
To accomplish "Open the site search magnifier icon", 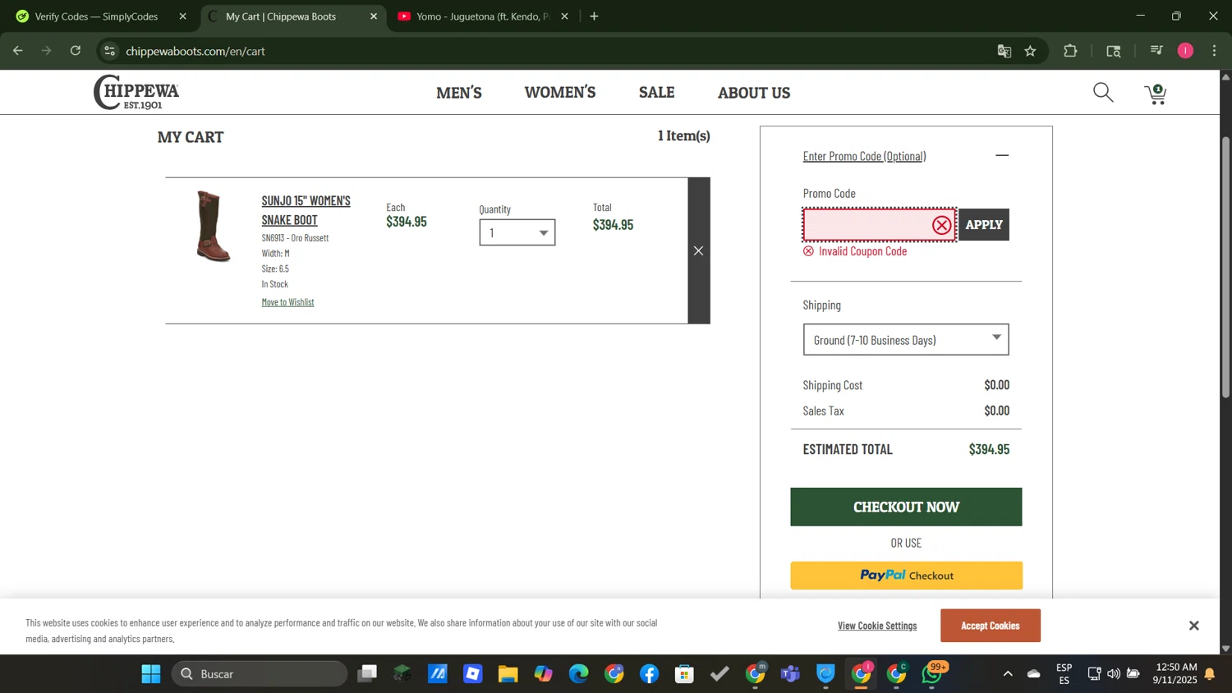I will pyautogui.click(x=1103, y=93).
